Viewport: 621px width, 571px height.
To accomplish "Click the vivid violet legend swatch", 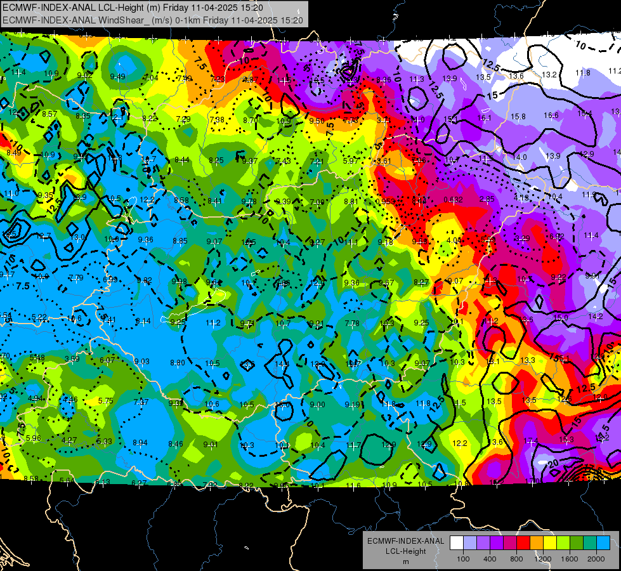I will coord(496,543).
